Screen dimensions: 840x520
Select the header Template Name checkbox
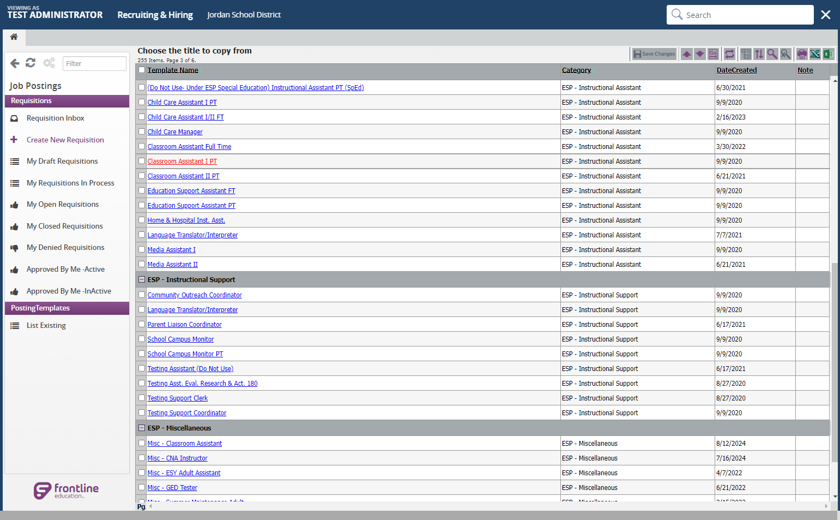tap(142, 70)
